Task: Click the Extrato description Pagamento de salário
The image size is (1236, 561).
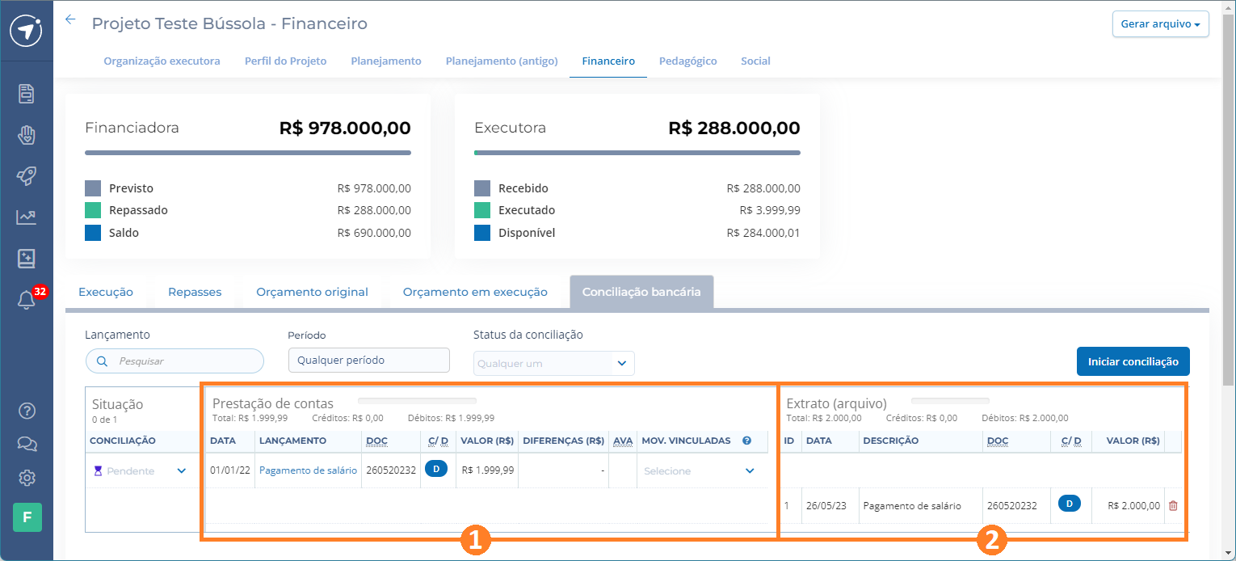Action: point(912,506)
